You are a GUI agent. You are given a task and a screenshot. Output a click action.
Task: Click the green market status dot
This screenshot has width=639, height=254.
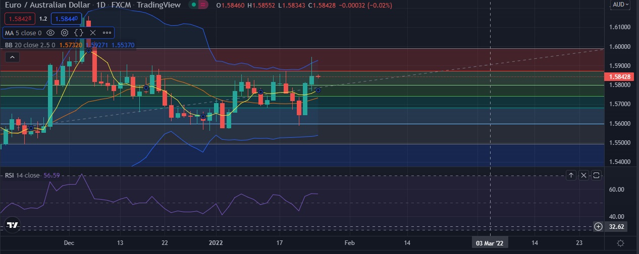coord(193,5)
